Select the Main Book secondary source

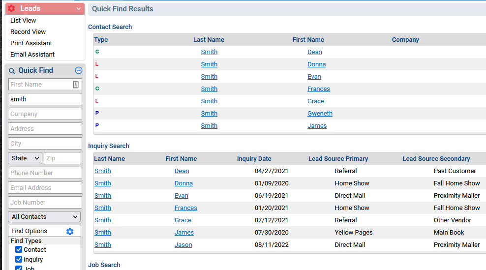pyautogui.click(x=449, y=233)
